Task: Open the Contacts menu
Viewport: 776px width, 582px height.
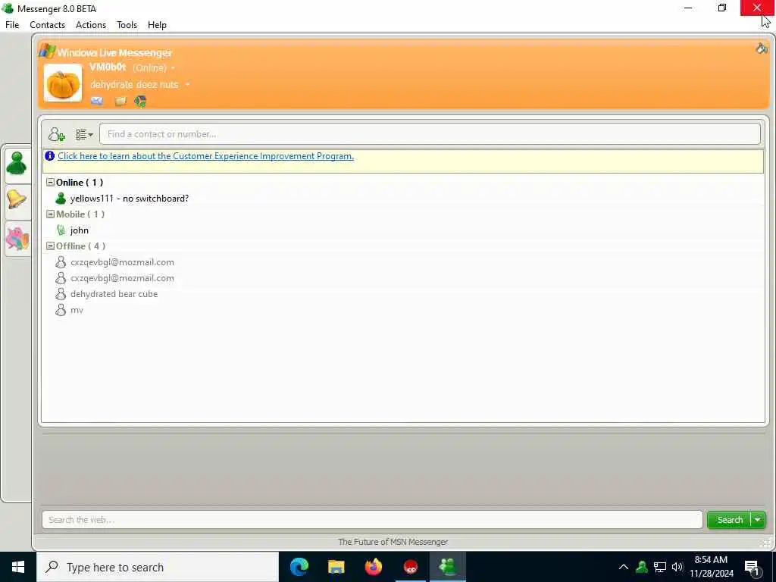Action: 47,25
